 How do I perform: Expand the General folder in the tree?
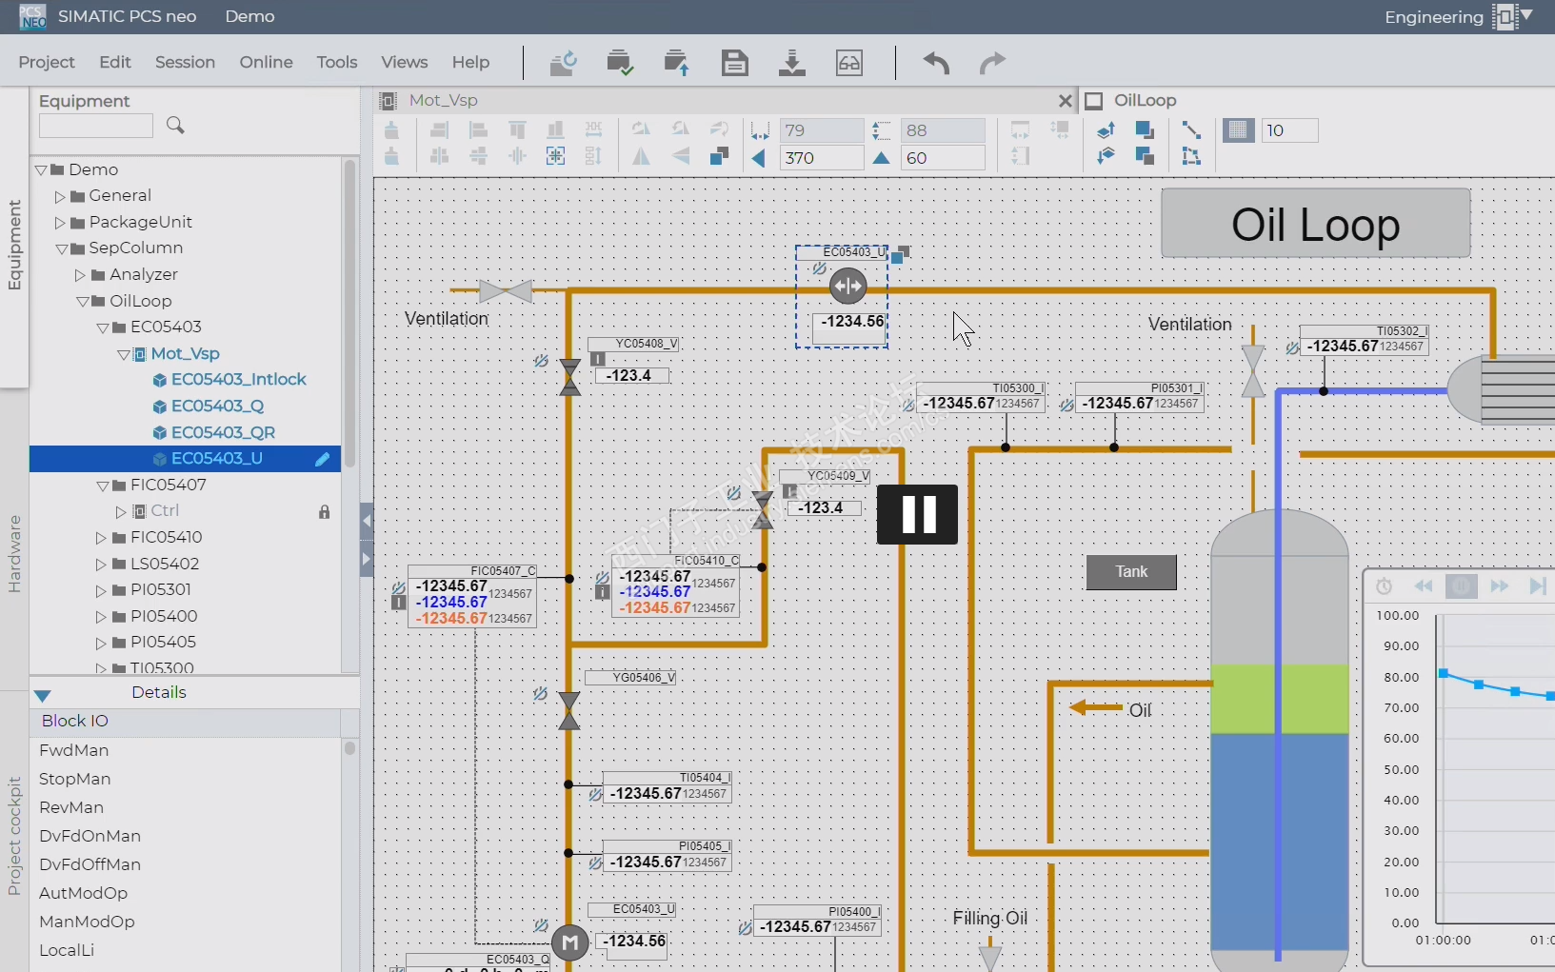60,196
